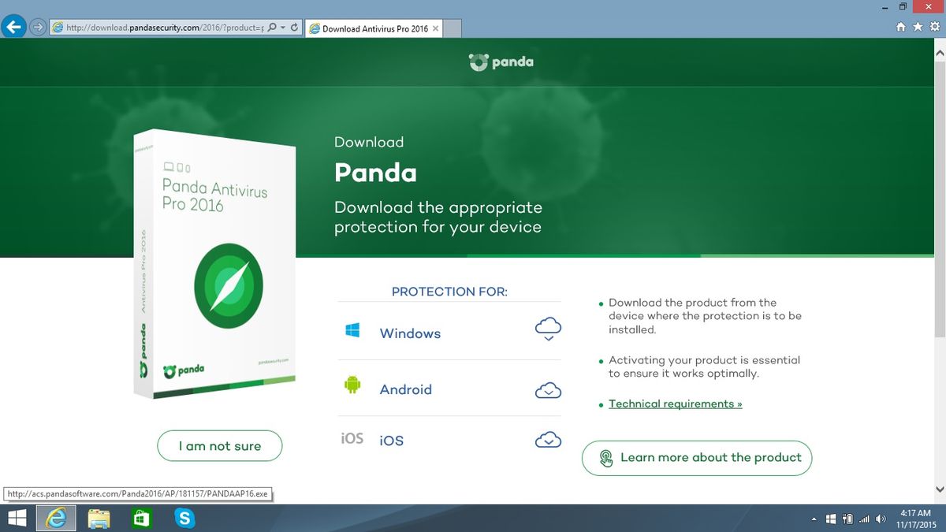Open a new blank tab
The width and height of the screenshot is (946, 532).
[x=453, y=29]
